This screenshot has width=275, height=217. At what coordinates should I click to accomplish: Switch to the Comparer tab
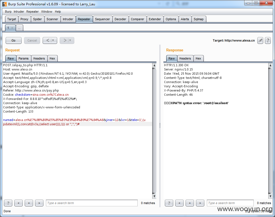point(137,19)
